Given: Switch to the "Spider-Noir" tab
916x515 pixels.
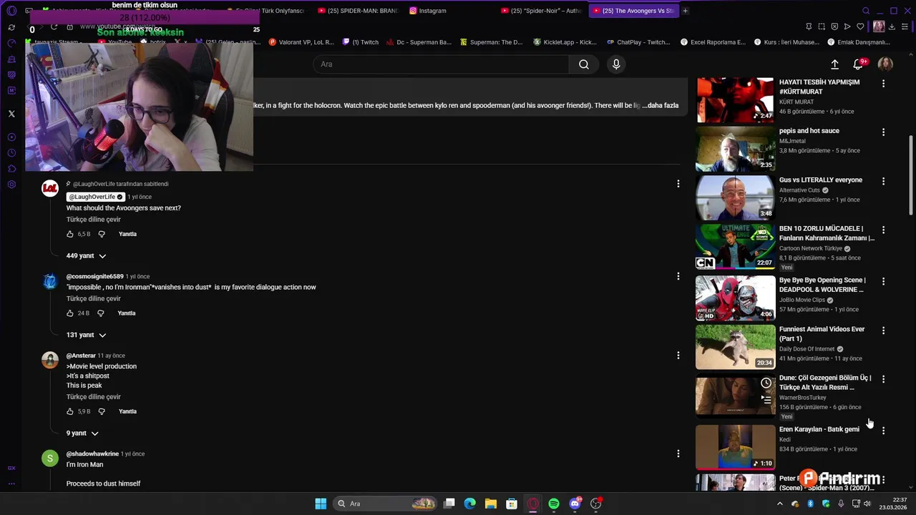Looking at the screenshot, I should [x=542, y=11].
